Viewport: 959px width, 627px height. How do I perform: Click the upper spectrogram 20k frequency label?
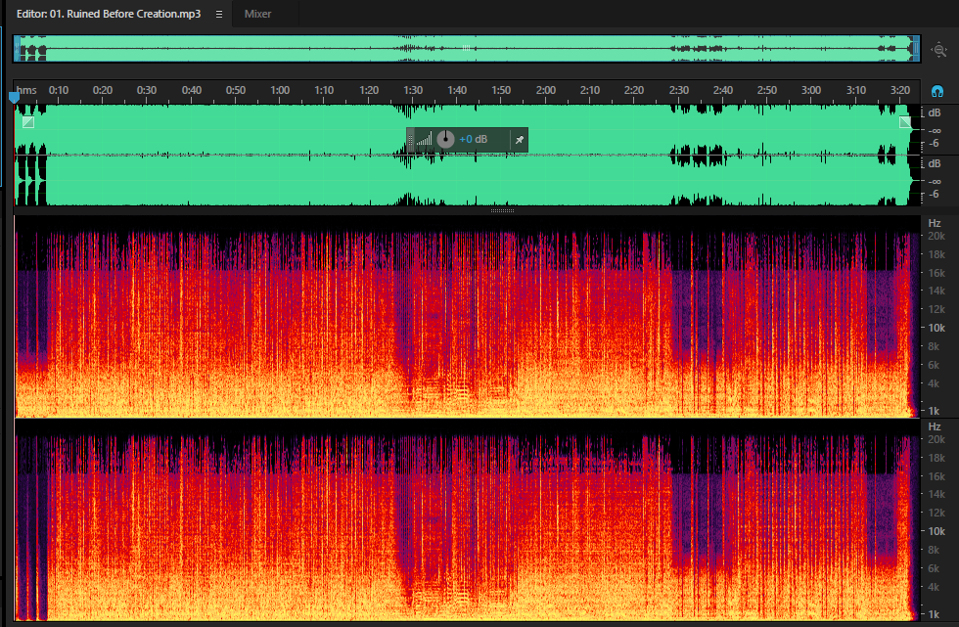tap(936, 236)
